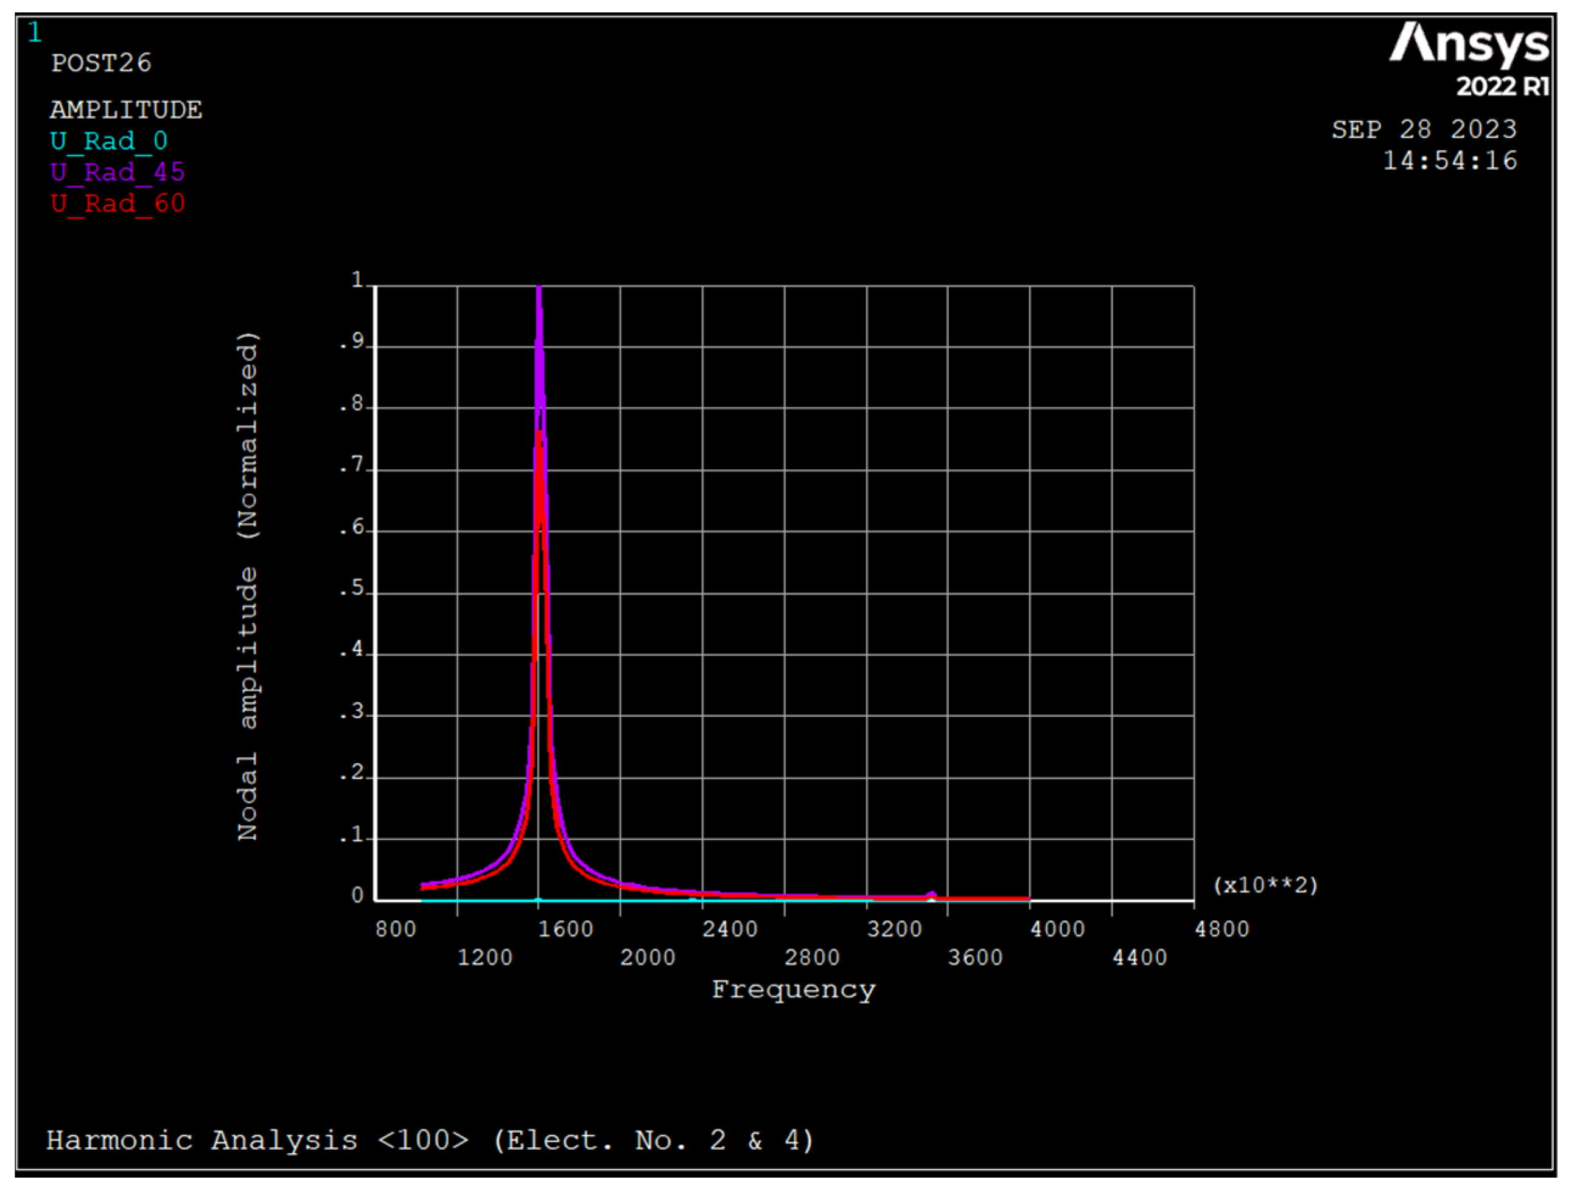
Task: Click the U_Rad_45 legend label
Action: click(x=117, y=172)
